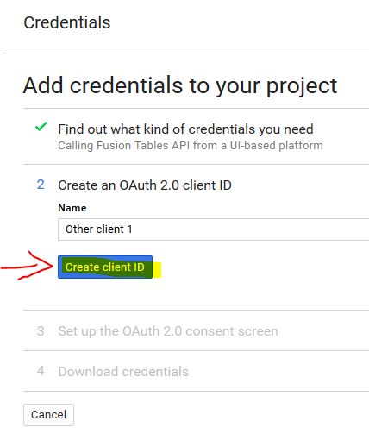Open the Create an OAuth 2.0 client ID heading

145,185
